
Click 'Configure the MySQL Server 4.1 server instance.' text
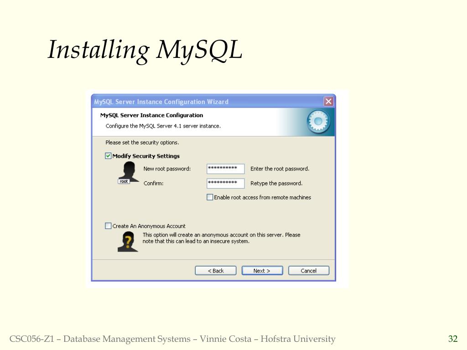[x=163, y=126]
